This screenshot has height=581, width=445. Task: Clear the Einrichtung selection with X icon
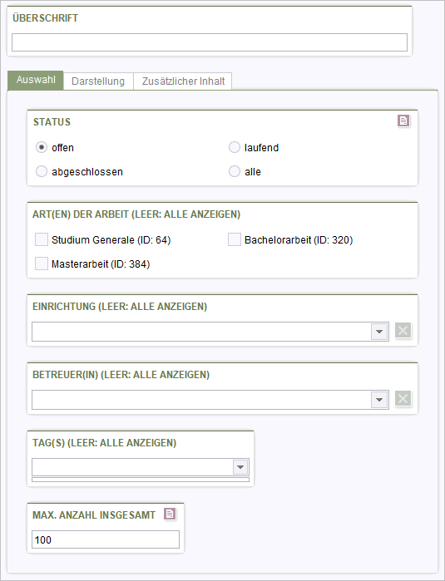click(x=403, y=330)
